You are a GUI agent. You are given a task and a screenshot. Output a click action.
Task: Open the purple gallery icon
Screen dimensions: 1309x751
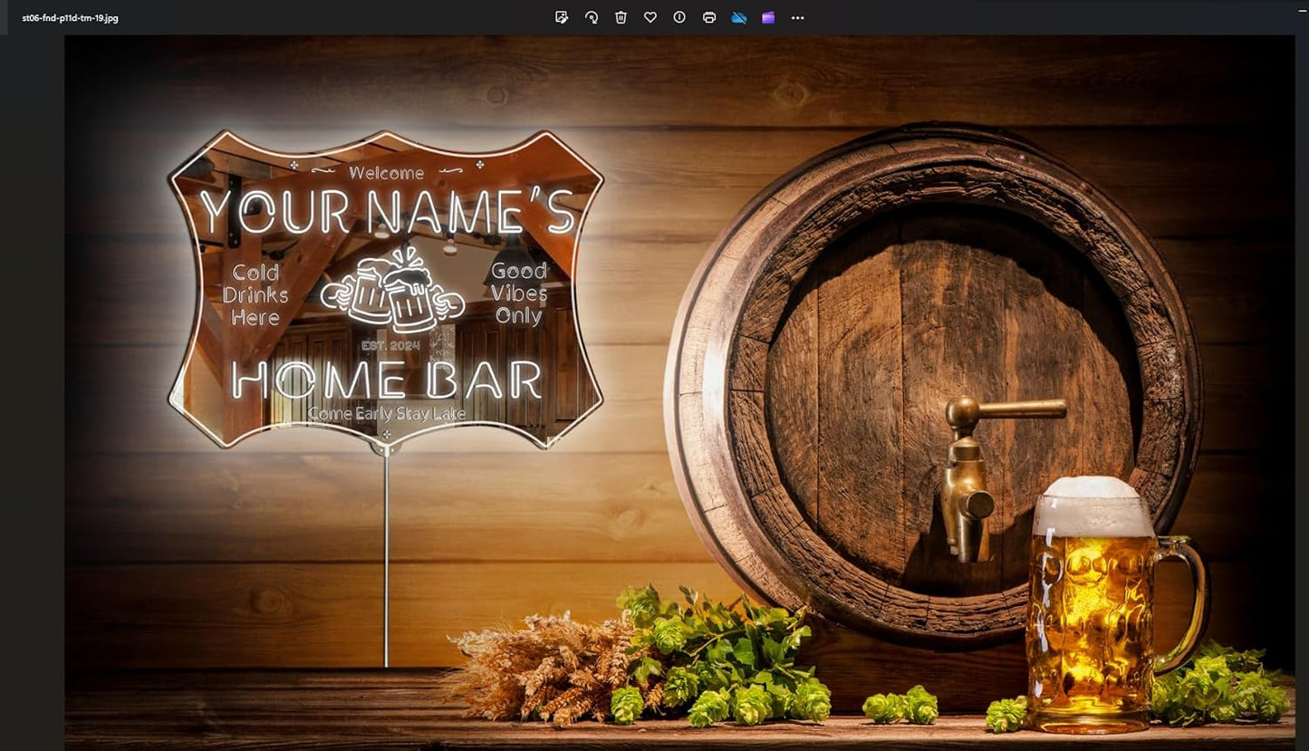coord(768,17)
